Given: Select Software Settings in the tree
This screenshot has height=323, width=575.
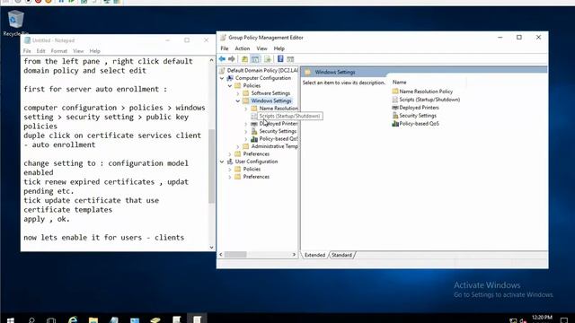Looking at the screenshot, I should point(270,93).
